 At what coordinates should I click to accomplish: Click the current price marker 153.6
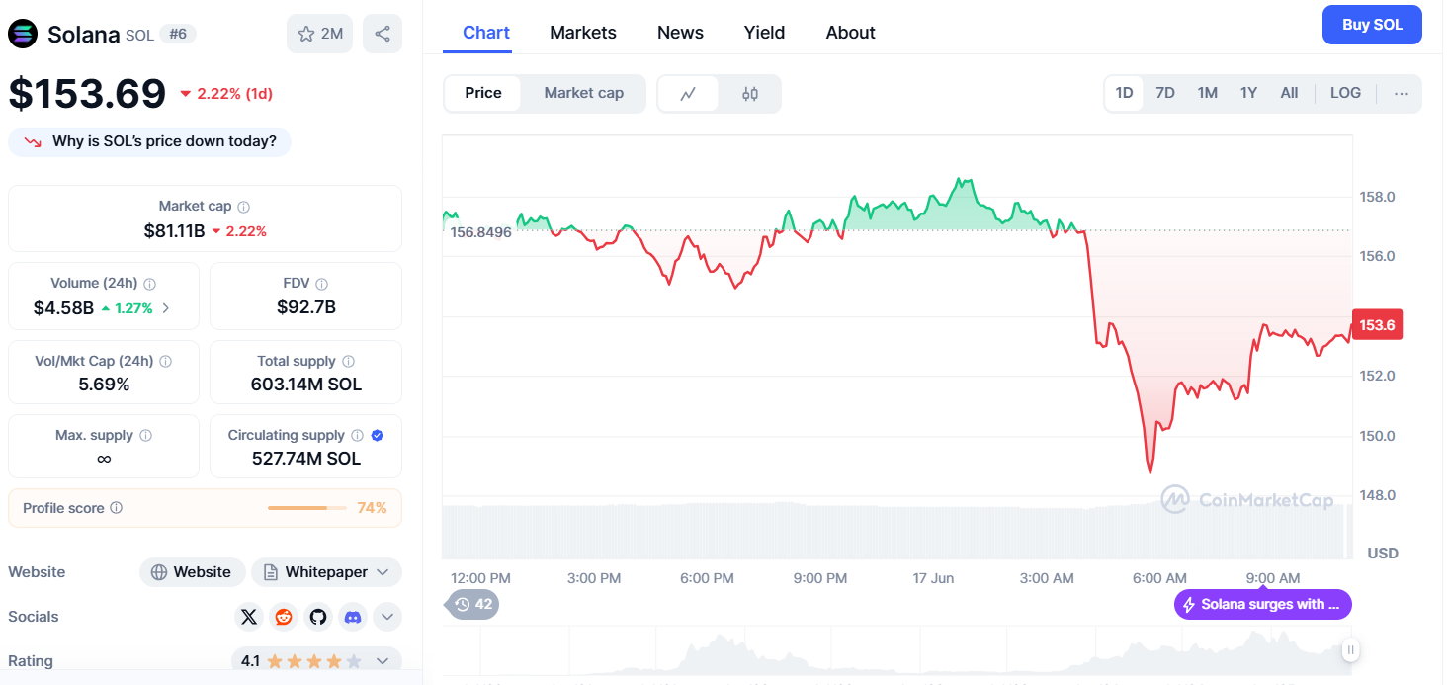tap(1376, 325)
